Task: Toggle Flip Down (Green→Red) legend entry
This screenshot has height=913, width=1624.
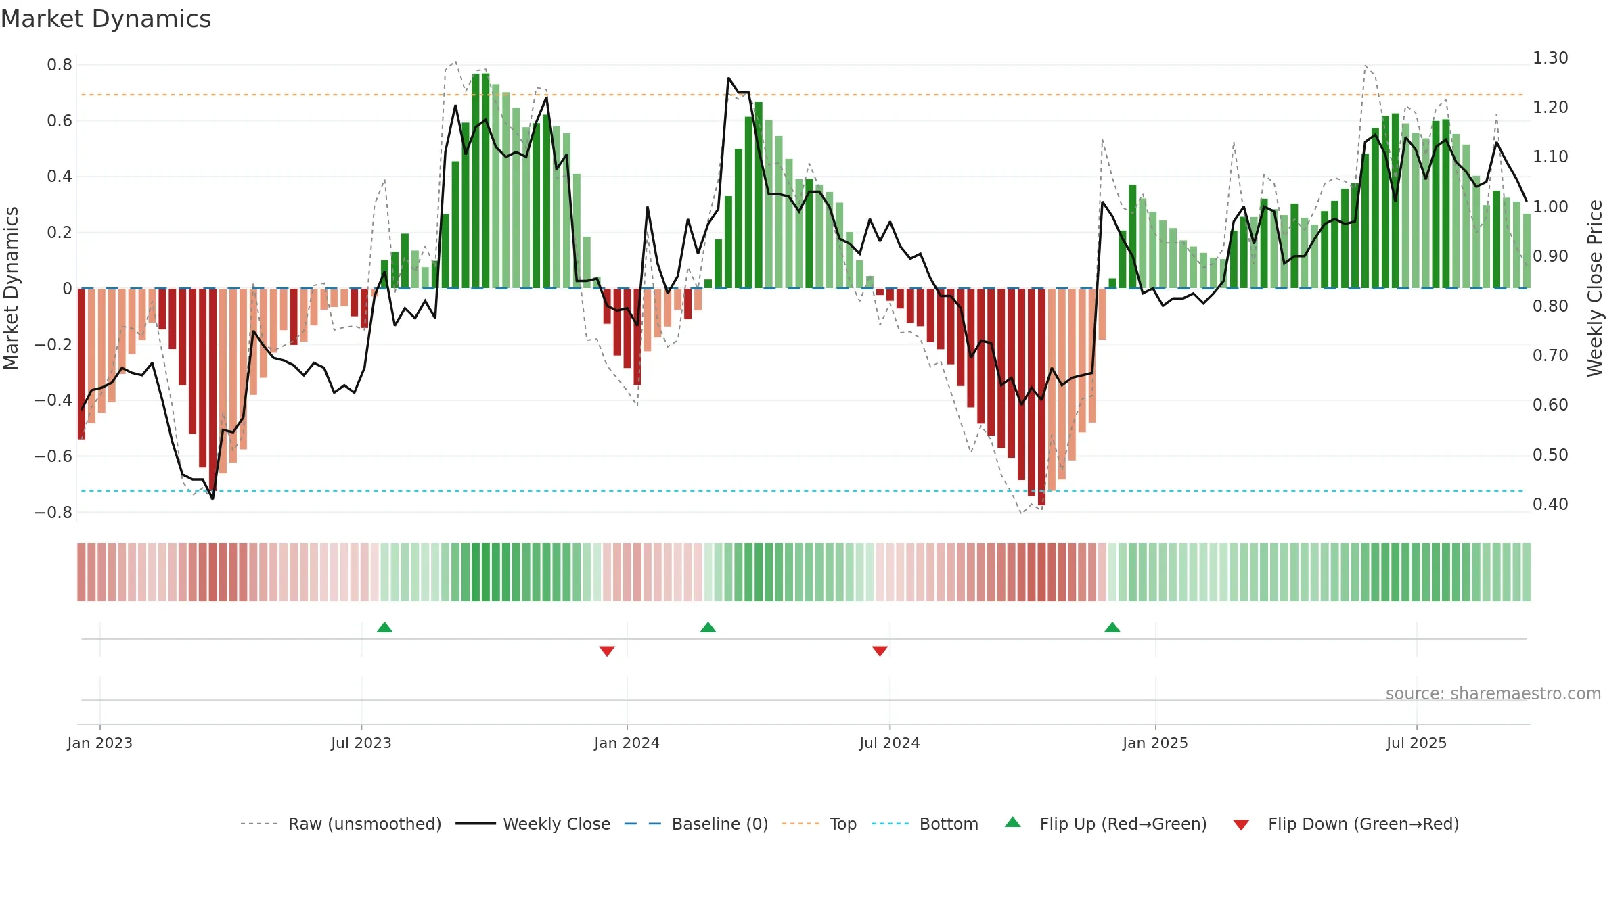Action: click(1346, 824)
